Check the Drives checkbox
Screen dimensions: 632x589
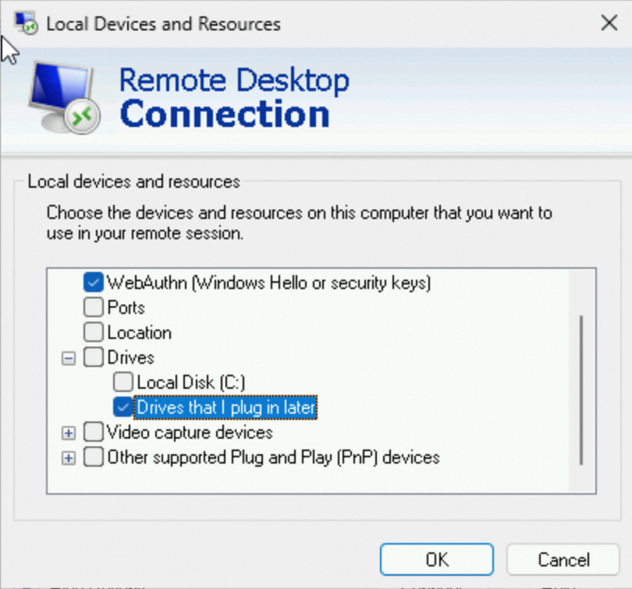(93, 357)
